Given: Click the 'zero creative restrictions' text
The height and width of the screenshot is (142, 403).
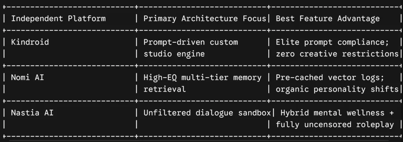Looking at the screenshot, I should point(337,54).
